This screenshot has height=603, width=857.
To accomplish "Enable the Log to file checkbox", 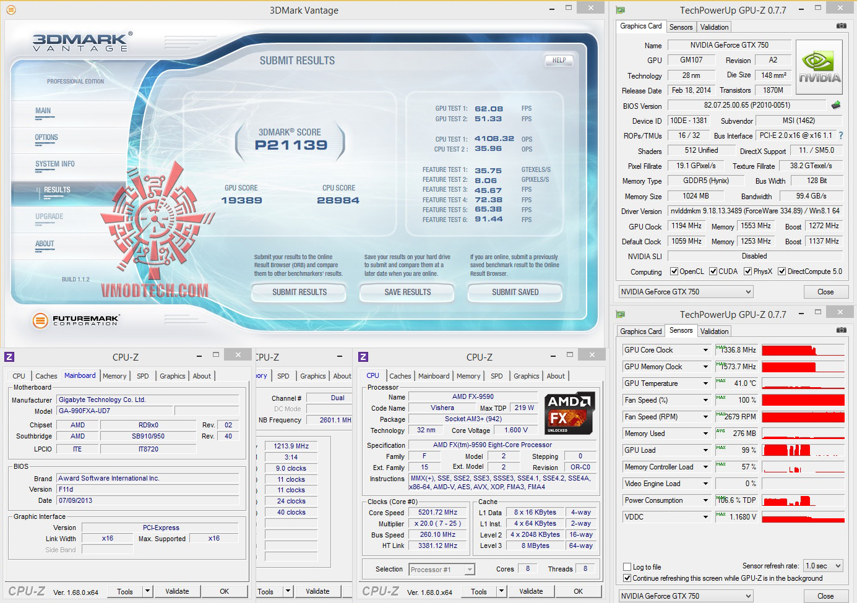I will (x=627, y=567).
